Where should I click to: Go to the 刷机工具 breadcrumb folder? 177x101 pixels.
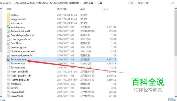click(x=88, y=3)
